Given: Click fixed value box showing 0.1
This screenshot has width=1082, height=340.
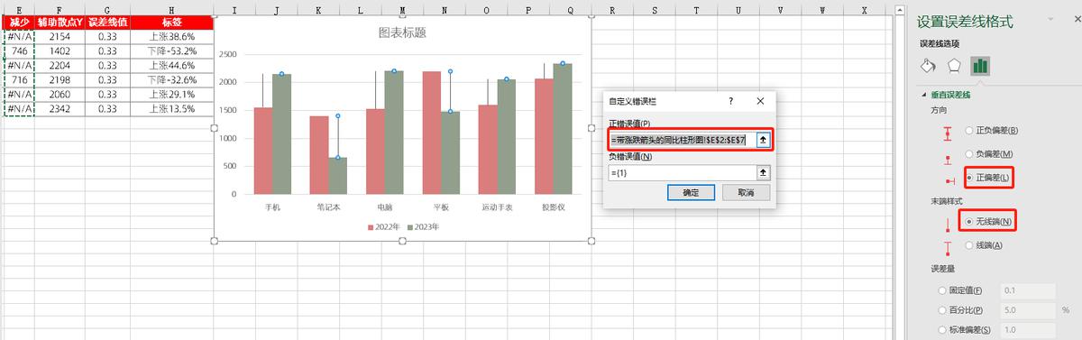Looking at the screenshot, I should click(x=1028, y=290).
